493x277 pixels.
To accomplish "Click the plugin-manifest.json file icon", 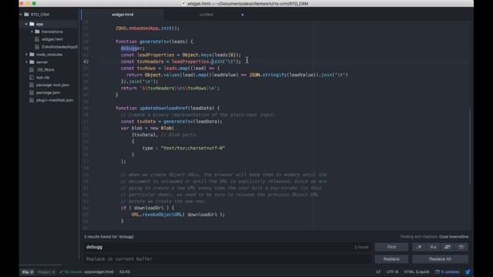I will tap(32, 100).
